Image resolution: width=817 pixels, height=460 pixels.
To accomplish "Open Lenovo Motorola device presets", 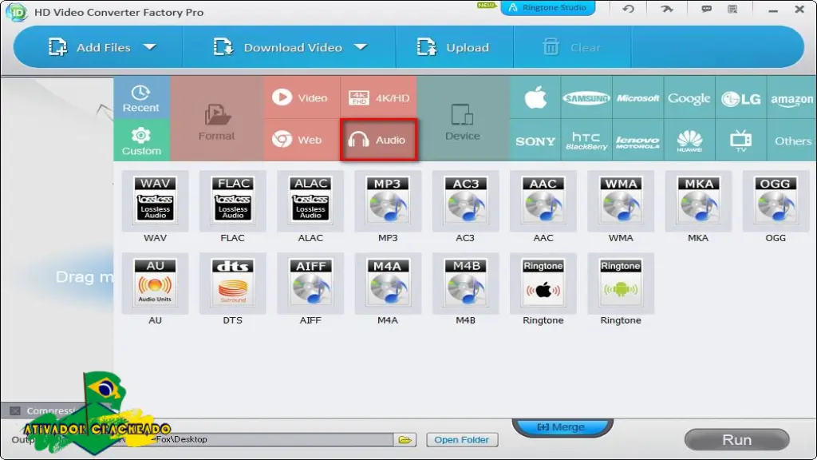I will (x=637, y=141).
